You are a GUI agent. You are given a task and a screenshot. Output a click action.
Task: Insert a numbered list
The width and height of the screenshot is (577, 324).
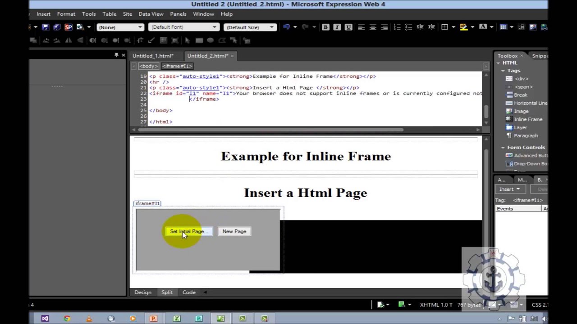[x=397, y=27]
